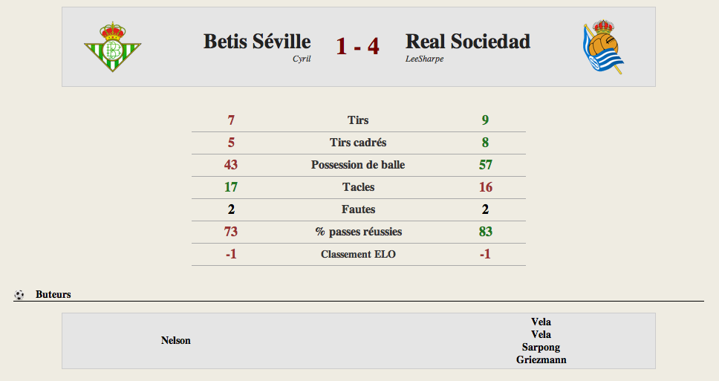Click the Possession de balle label

tap(358, 165)
